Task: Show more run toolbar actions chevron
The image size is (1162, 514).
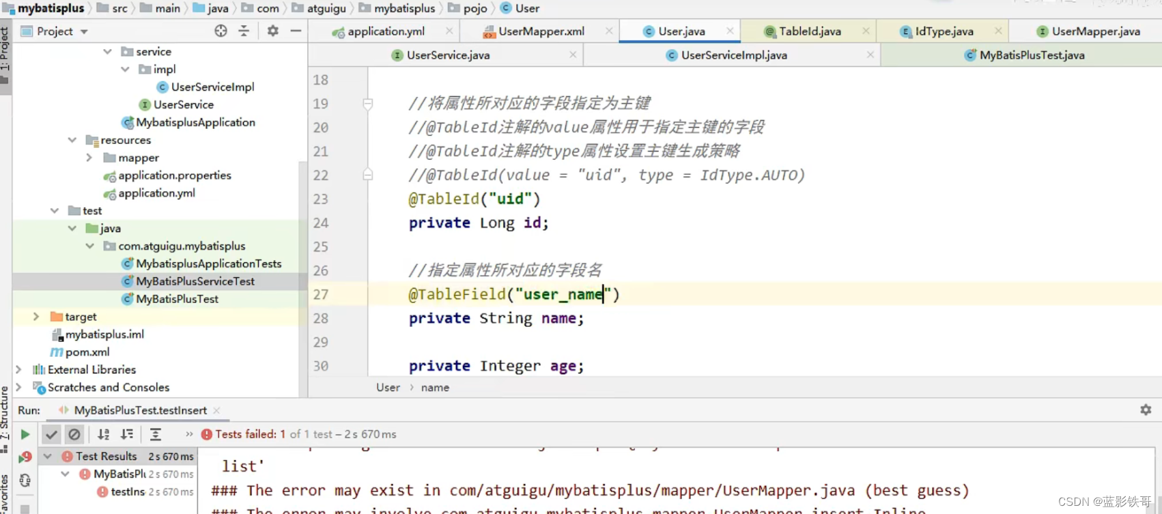Action: pyautogui.click(x=189, y=434)
